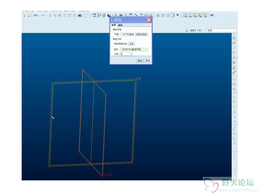
Task: Click the reference field showing RIGHT:F1
Action: click(x=134, y=49)
